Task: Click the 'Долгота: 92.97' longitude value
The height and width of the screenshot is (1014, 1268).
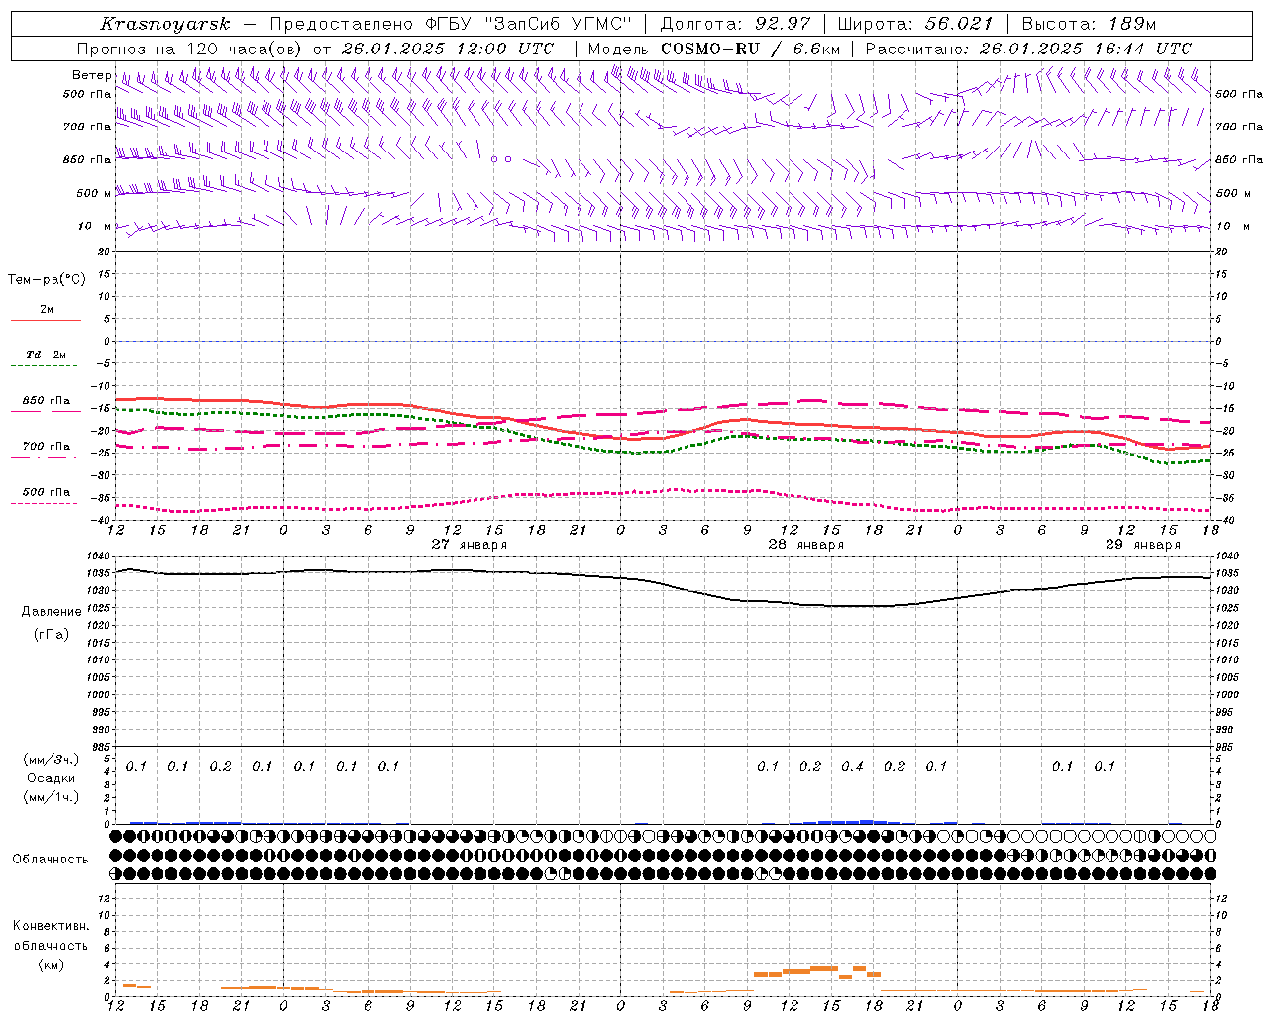Action: 734,24
